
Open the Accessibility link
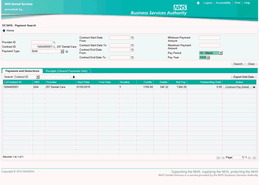223,3
